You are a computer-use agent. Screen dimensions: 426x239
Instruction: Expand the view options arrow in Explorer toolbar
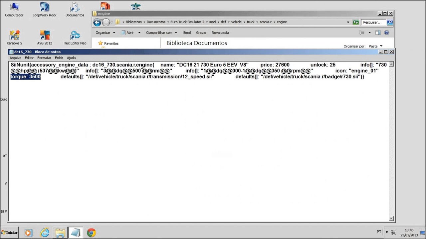[369, 33]
